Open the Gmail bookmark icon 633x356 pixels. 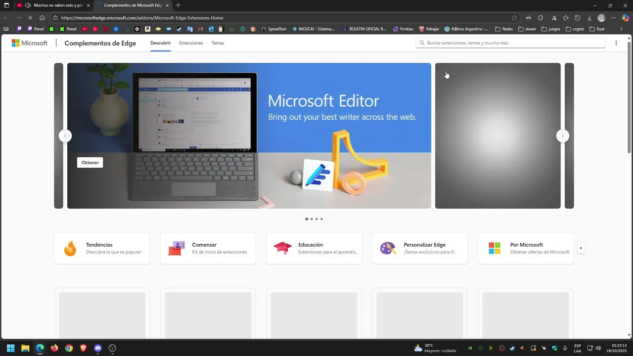click(x=200, y=29)
